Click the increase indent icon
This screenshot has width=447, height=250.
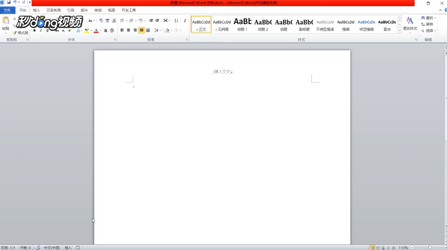pyautogui.click(x=158, y=21)
